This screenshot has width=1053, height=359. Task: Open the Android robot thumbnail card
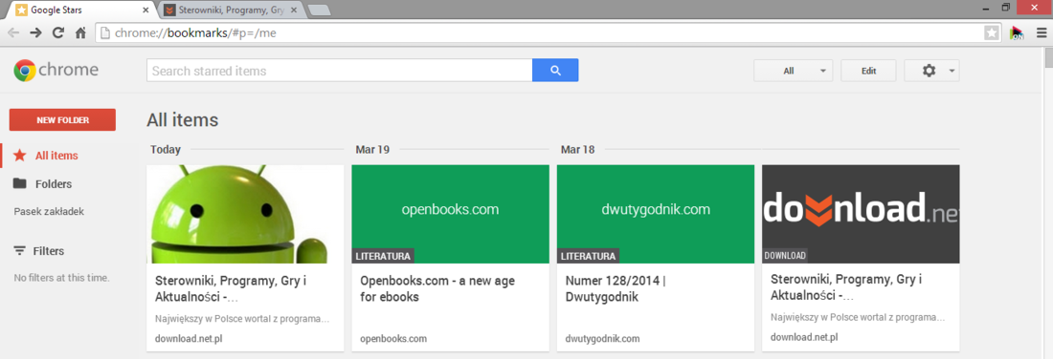coord(245,214)
